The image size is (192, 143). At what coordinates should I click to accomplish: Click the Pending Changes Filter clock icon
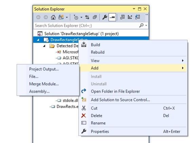(76, 17)
